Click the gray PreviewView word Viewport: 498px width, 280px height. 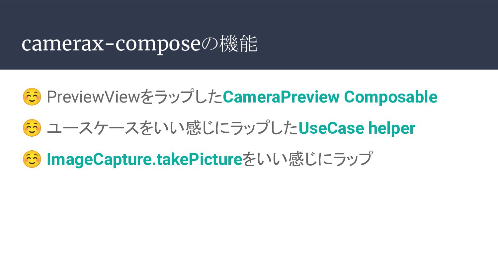click(93, 97)
